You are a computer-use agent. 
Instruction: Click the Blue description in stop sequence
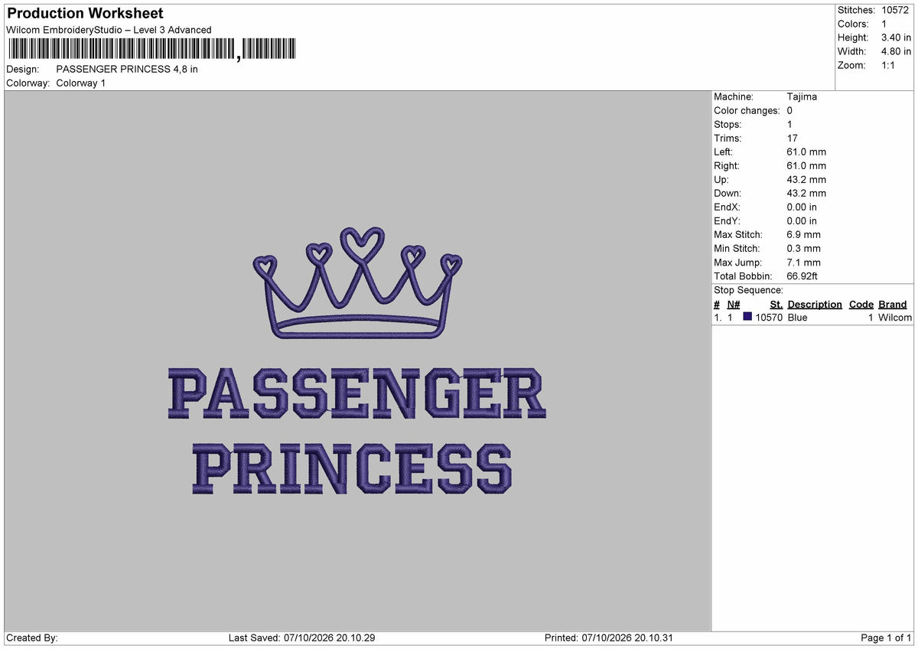pyautogui.click(x=797, y=317)
